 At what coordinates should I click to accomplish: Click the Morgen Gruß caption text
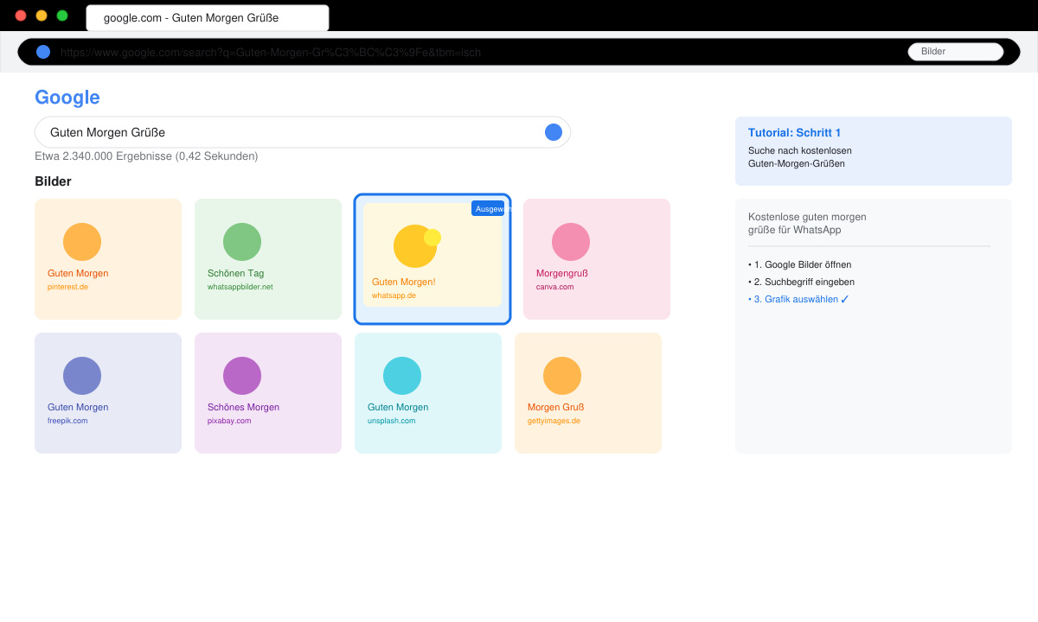click(x=556, y=407)
